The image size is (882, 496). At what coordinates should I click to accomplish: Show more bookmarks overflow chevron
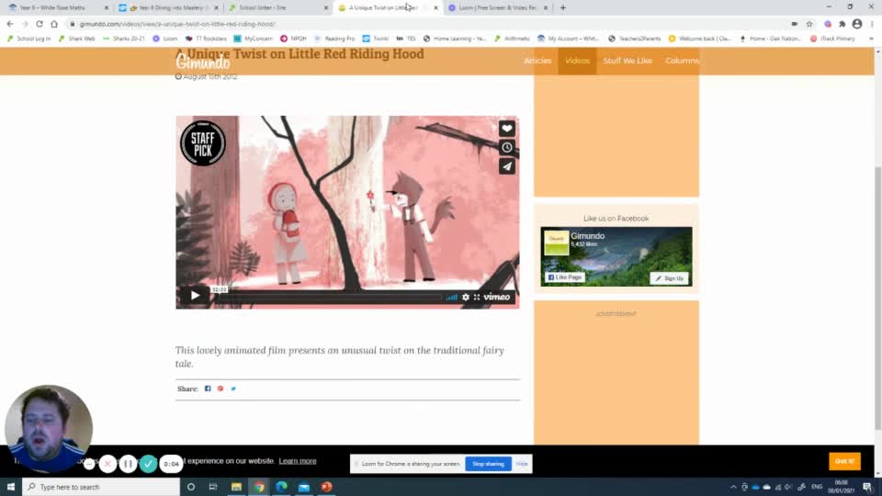click(871, 39)
